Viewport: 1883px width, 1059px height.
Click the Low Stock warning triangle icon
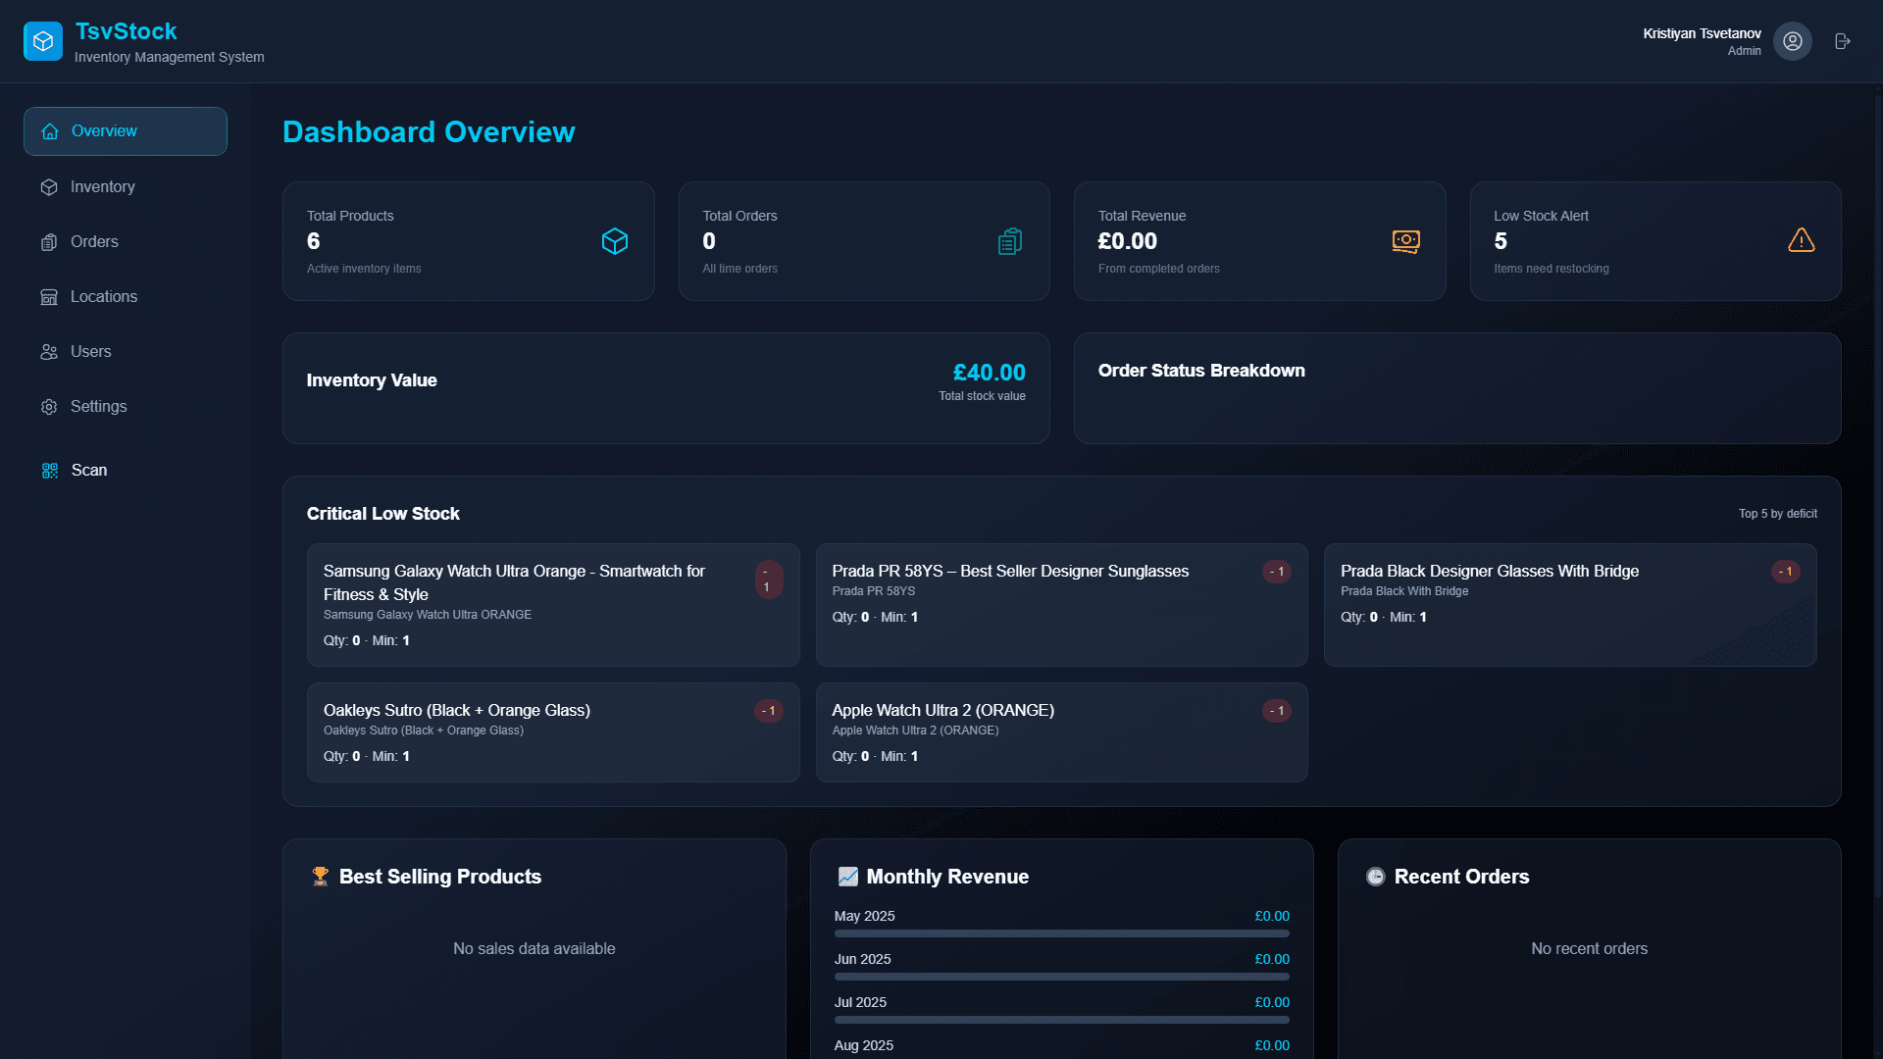pyautogui.click(x=1801, y=240)
